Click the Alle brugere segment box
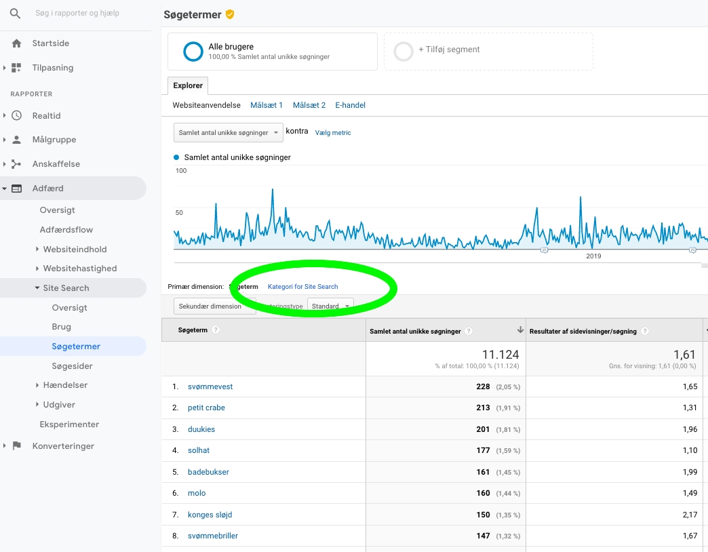Viewport: 708px width, 552px height. tap(272, 52)
